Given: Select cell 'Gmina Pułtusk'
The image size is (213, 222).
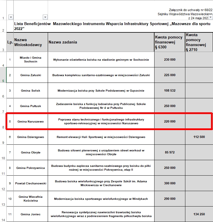Looking at the screenshot, I should coord(31,106).
